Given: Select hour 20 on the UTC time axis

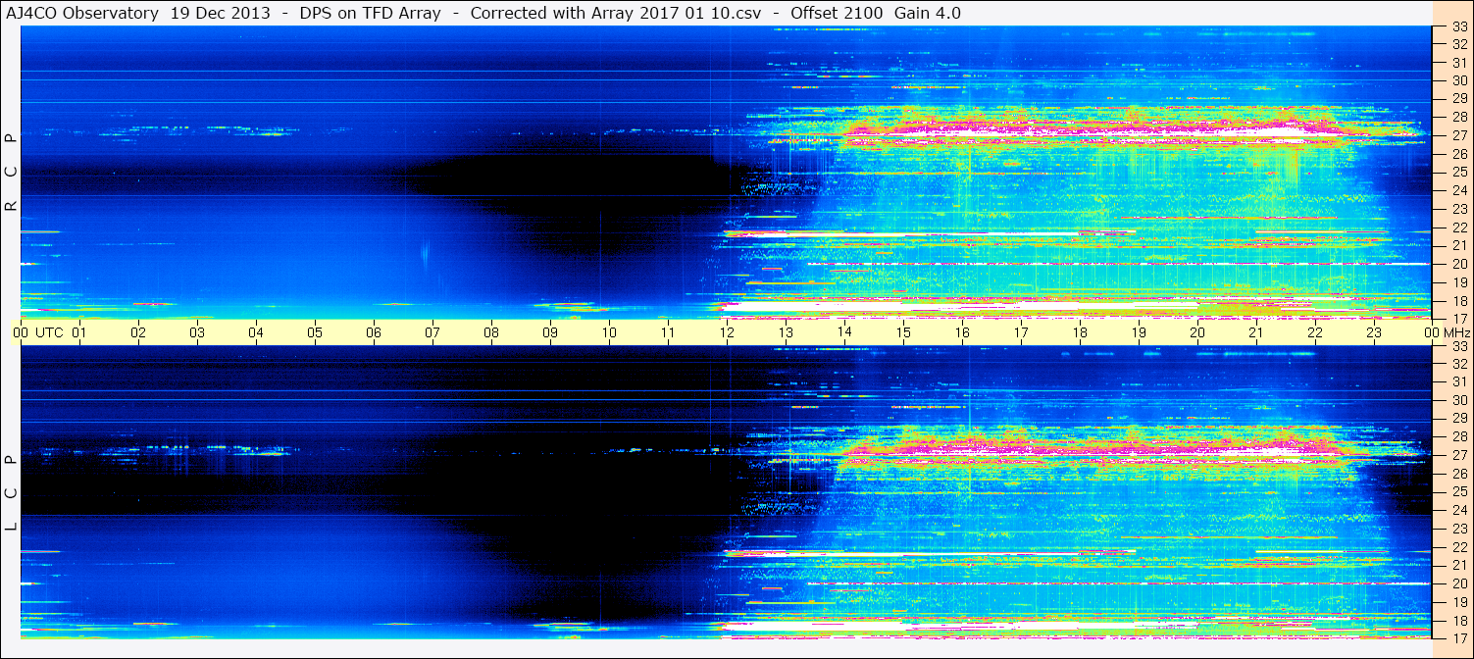Looking at the screenshot, I should (1197, 332).
